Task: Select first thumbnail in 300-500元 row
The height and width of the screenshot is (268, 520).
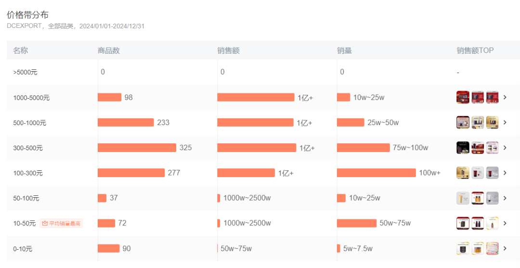Action: point(463,148)
